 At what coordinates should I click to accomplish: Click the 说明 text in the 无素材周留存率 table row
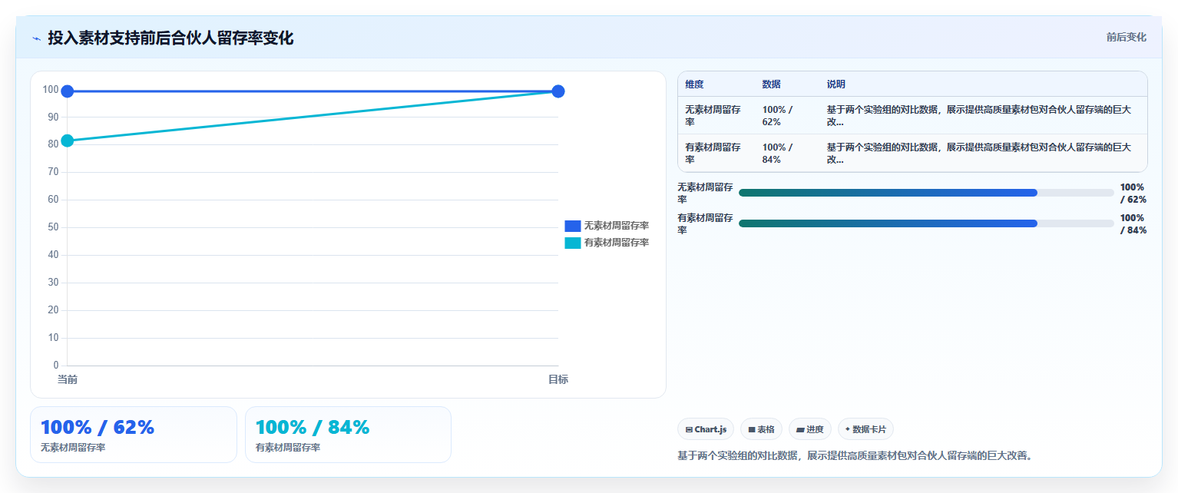click(x=978, y=116)
